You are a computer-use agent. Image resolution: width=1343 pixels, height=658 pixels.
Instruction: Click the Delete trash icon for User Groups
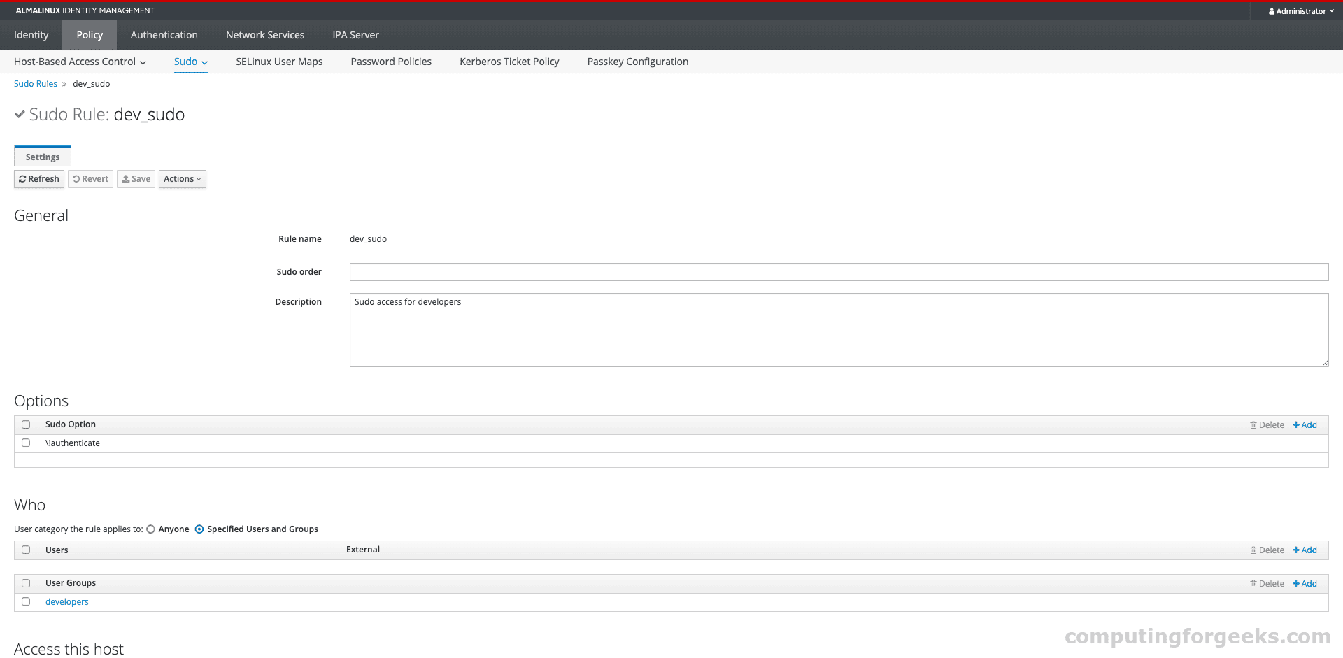tap(1253, 583)
